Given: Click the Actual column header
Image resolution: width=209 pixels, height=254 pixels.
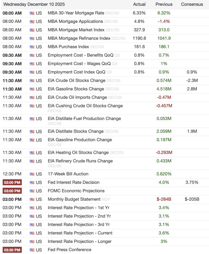Looking at the screenshot, I should [x=139, y=4].
